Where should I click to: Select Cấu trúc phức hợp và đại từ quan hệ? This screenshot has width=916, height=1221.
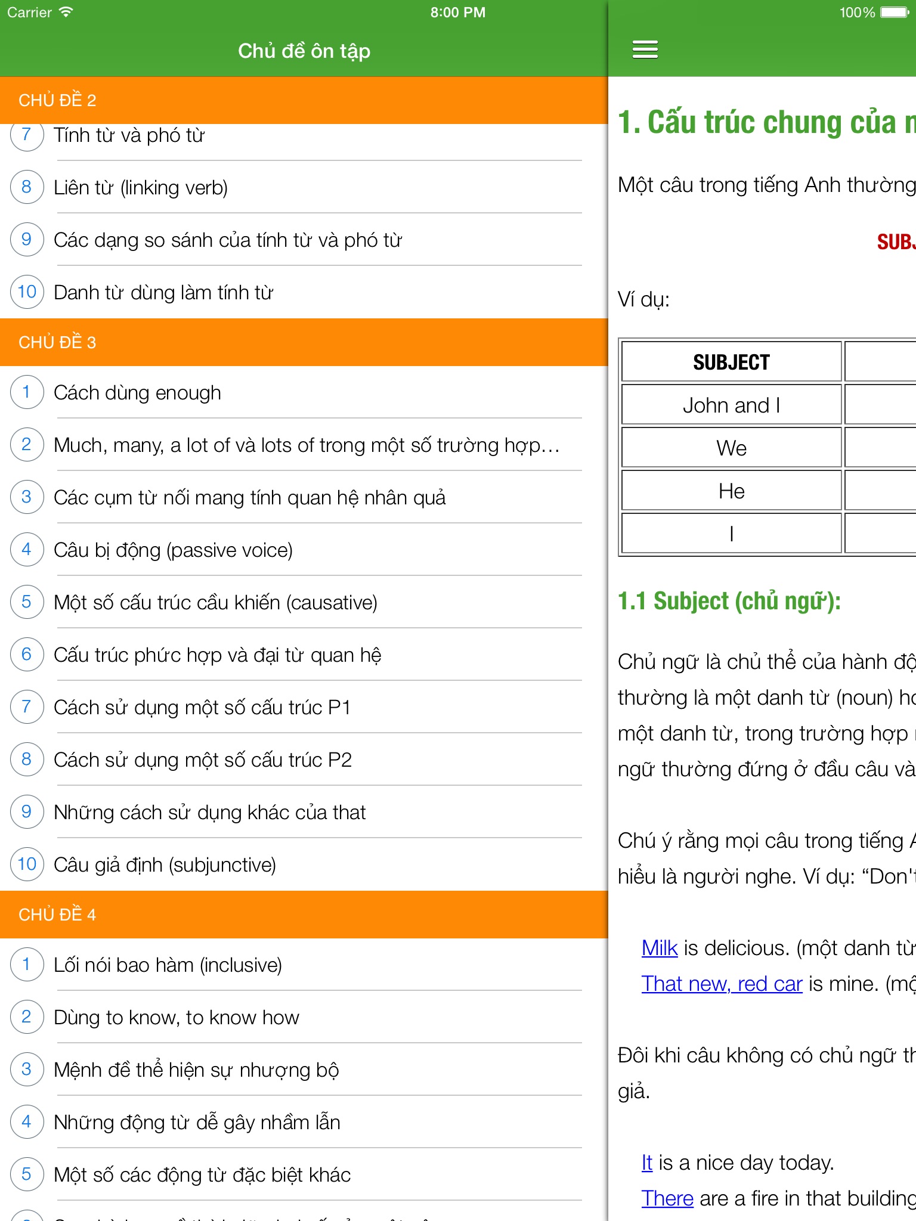[x=218, y=655]
